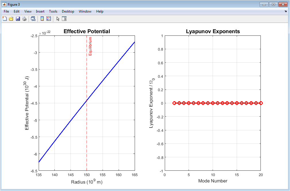The height and width of the screenshot is (191, 290).
Task: Expand the Insert menu
Action: [40, 11]
